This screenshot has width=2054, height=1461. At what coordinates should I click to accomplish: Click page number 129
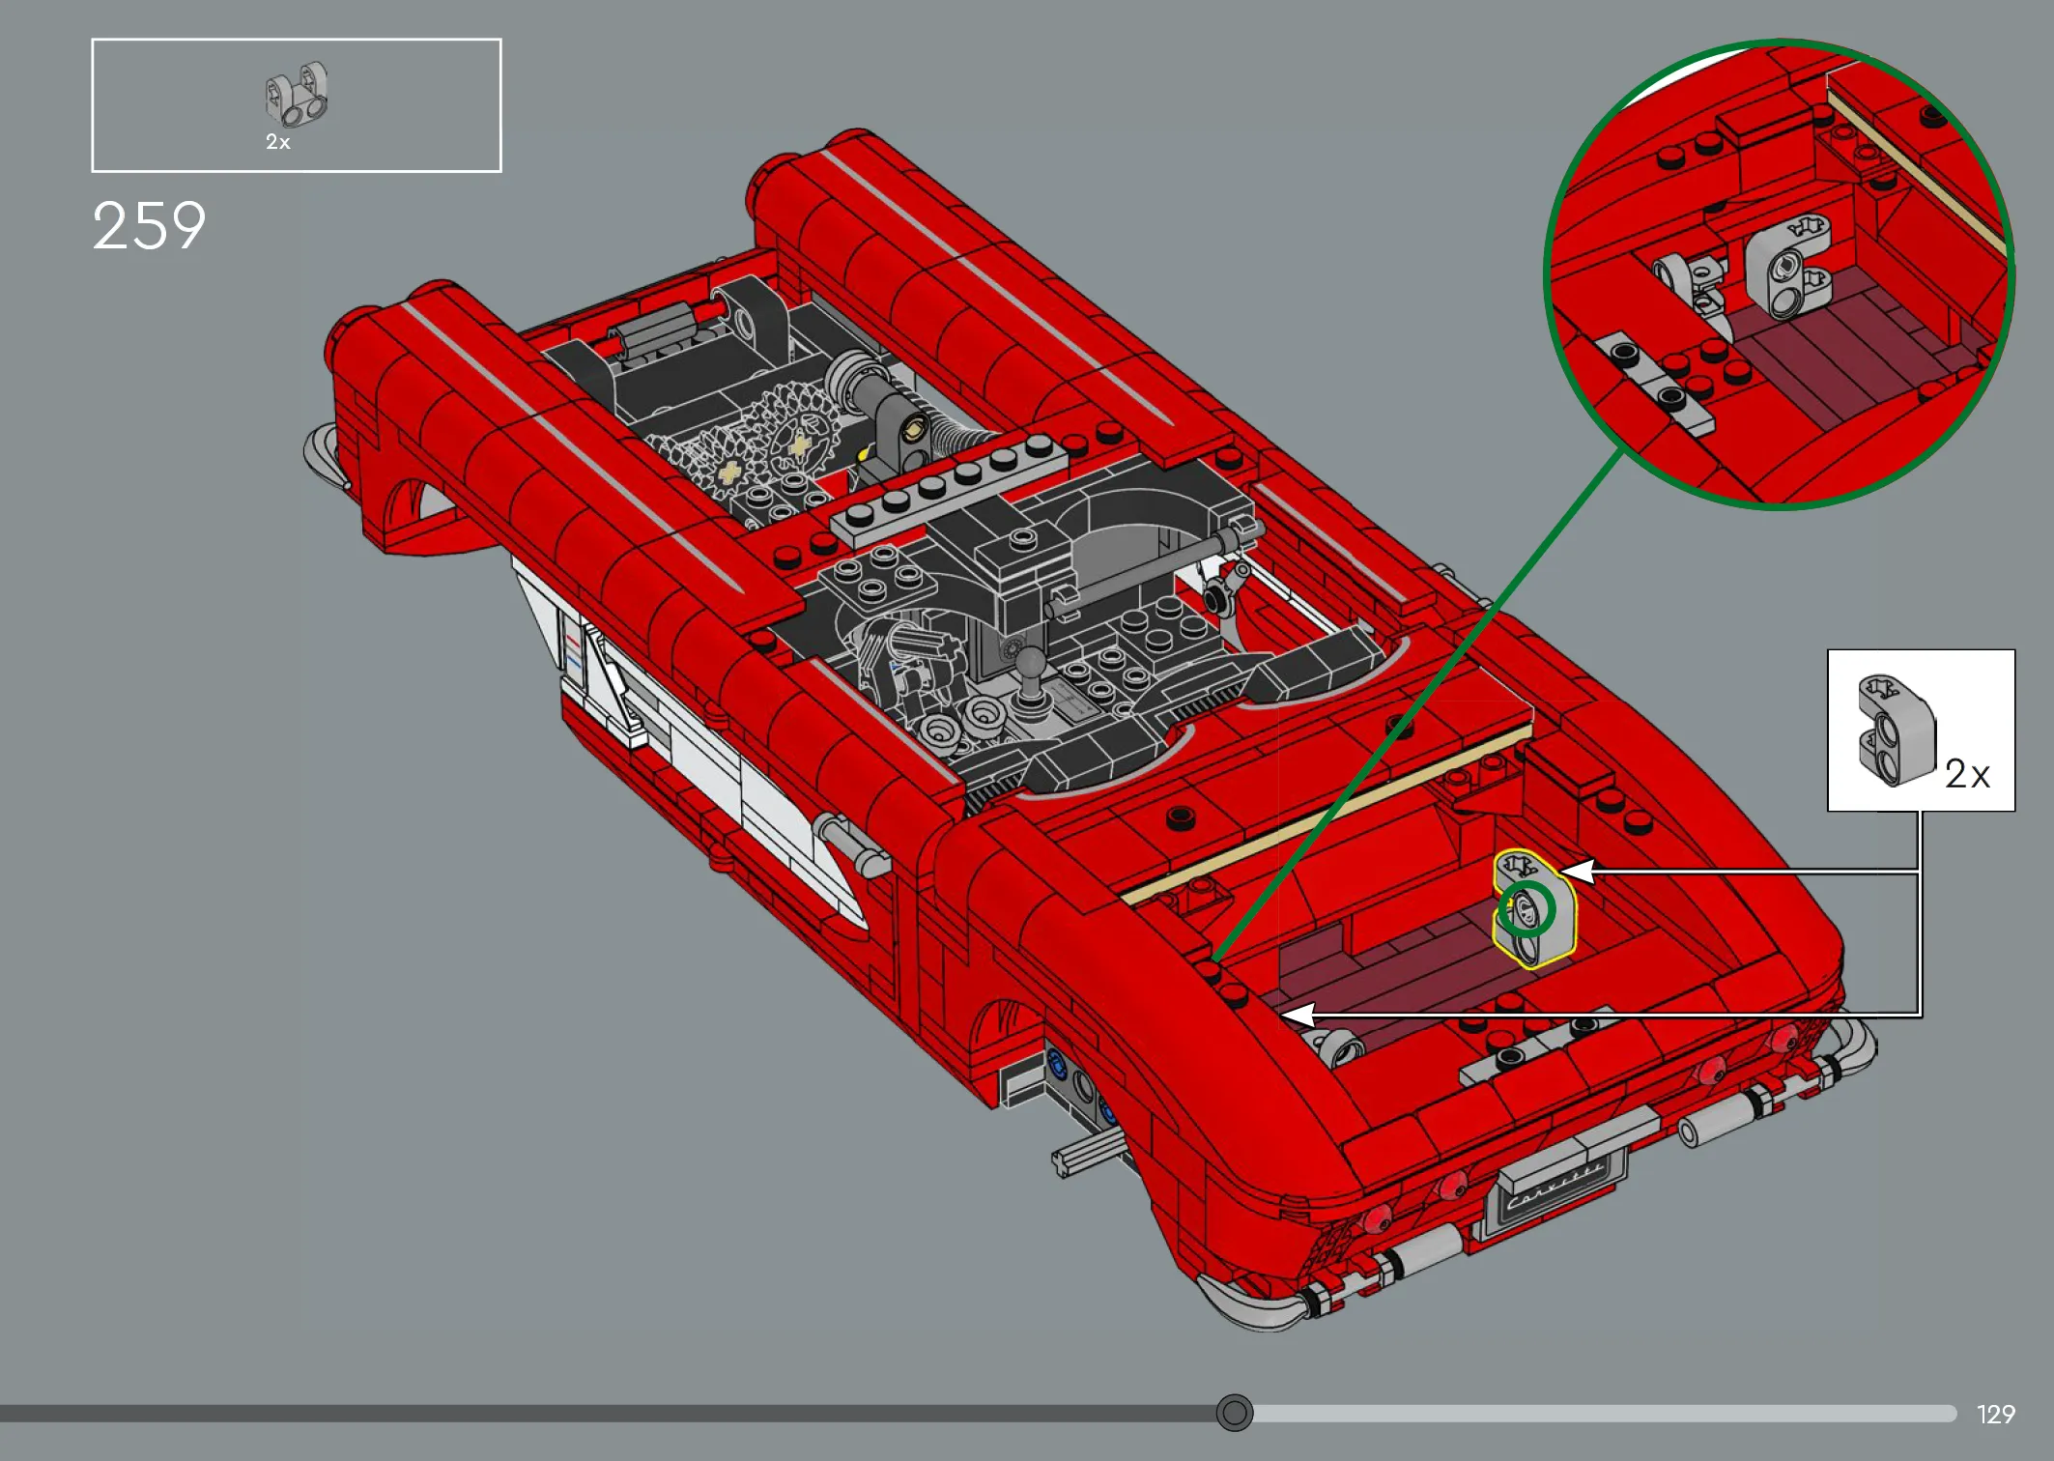(x=1996, y=1415)
